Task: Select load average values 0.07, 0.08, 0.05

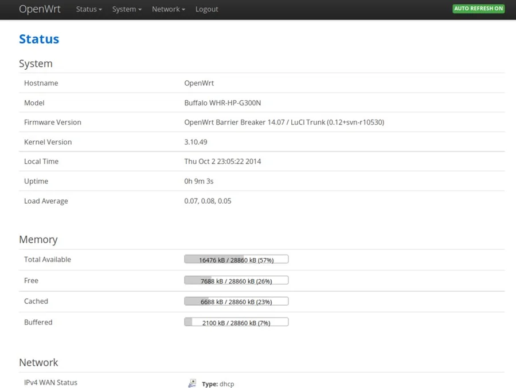Action: tap(208, 201)
